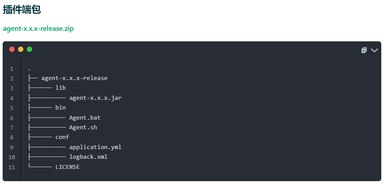
Task: Click the green dot on code block
Action: tap(29, 49)
